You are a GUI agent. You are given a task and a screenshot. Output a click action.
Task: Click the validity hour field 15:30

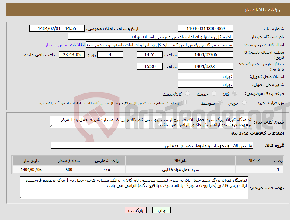[x=150, y=66]
